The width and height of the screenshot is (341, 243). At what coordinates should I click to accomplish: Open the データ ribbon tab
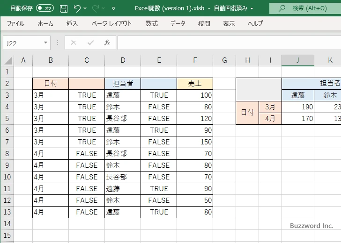point(178,23)
